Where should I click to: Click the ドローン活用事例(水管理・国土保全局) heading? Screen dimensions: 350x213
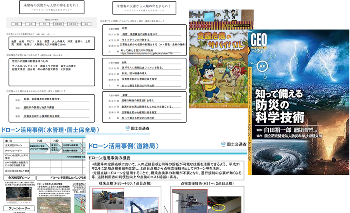tap(50, 130)
